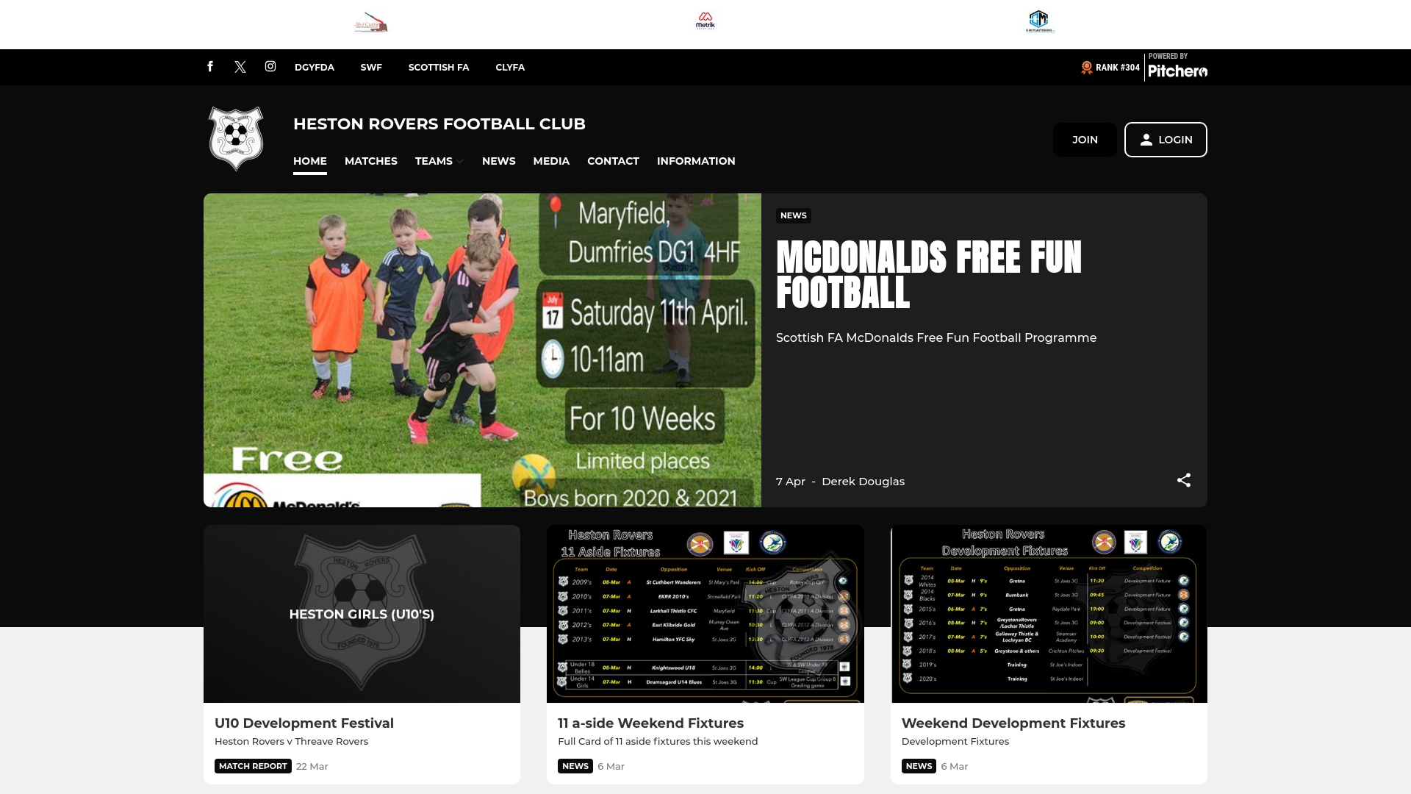Click the Join button

[x=1085, y=140]
